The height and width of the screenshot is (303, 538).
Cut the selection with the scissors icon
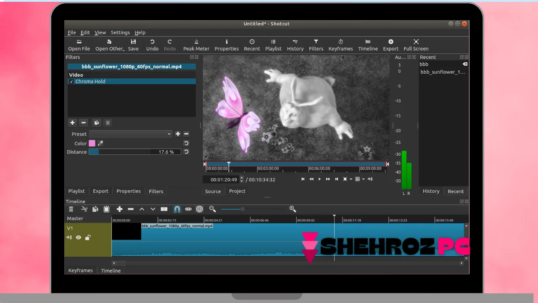[84, 209]
